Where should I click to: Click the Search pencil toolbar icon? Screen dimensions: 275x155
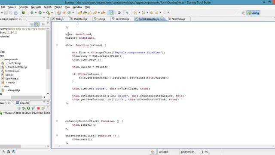coord(95,13)
